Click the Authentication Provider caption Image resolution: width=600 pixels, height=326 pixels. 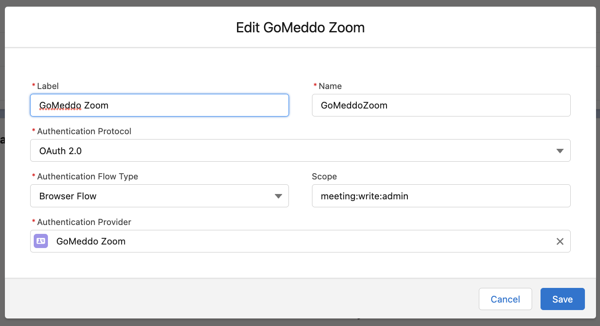[x=84, y=222]
